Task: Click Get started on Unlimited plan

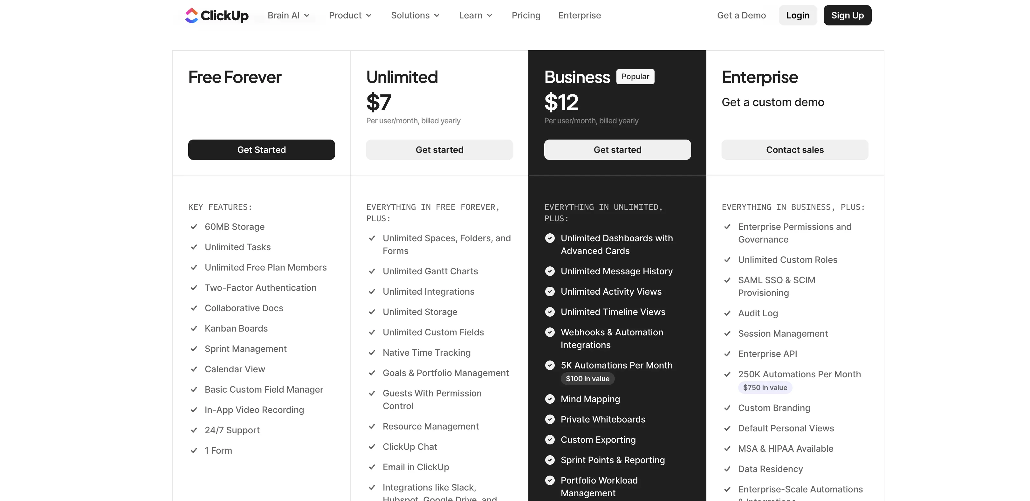Action: click(x=439, y=149)
